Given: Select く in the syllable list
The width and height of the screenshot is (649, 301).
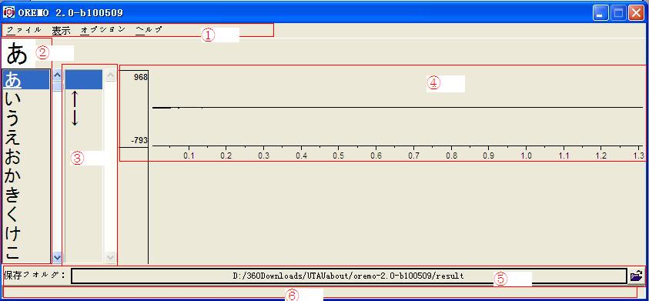Looking at the screenshot, I should (x=26, y=216).
